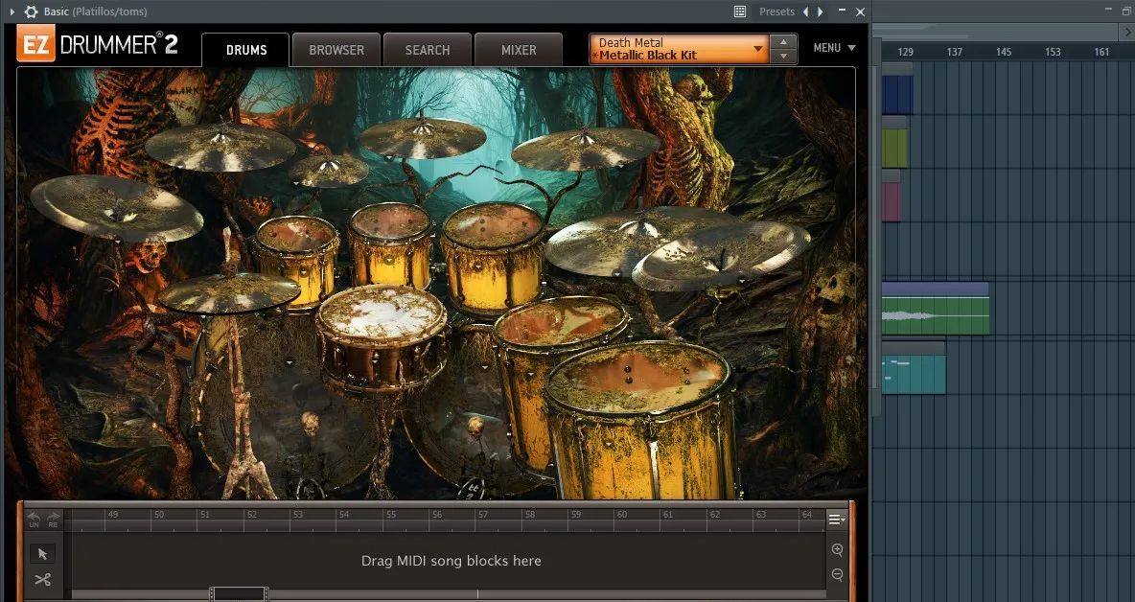The height and width of the screenshot is (602, 1135).
Task: Click the Drag MIDI song blocks area
Action: coord(451,561)
